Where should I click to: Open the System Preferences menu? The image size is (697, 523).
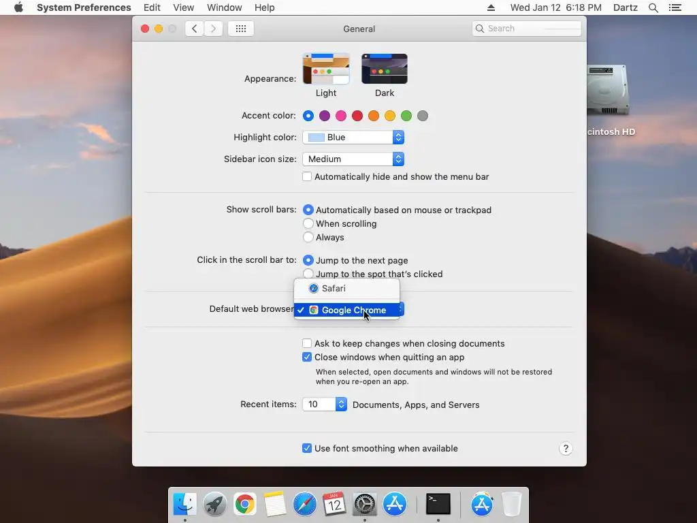coord(84,7)
